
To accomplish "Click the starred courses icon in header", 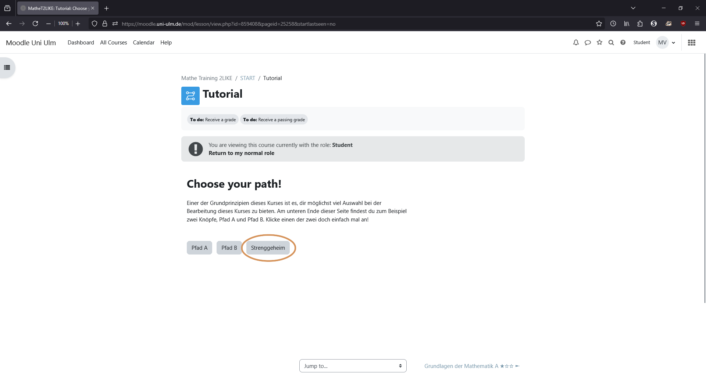I will click(x=599, y=43).
